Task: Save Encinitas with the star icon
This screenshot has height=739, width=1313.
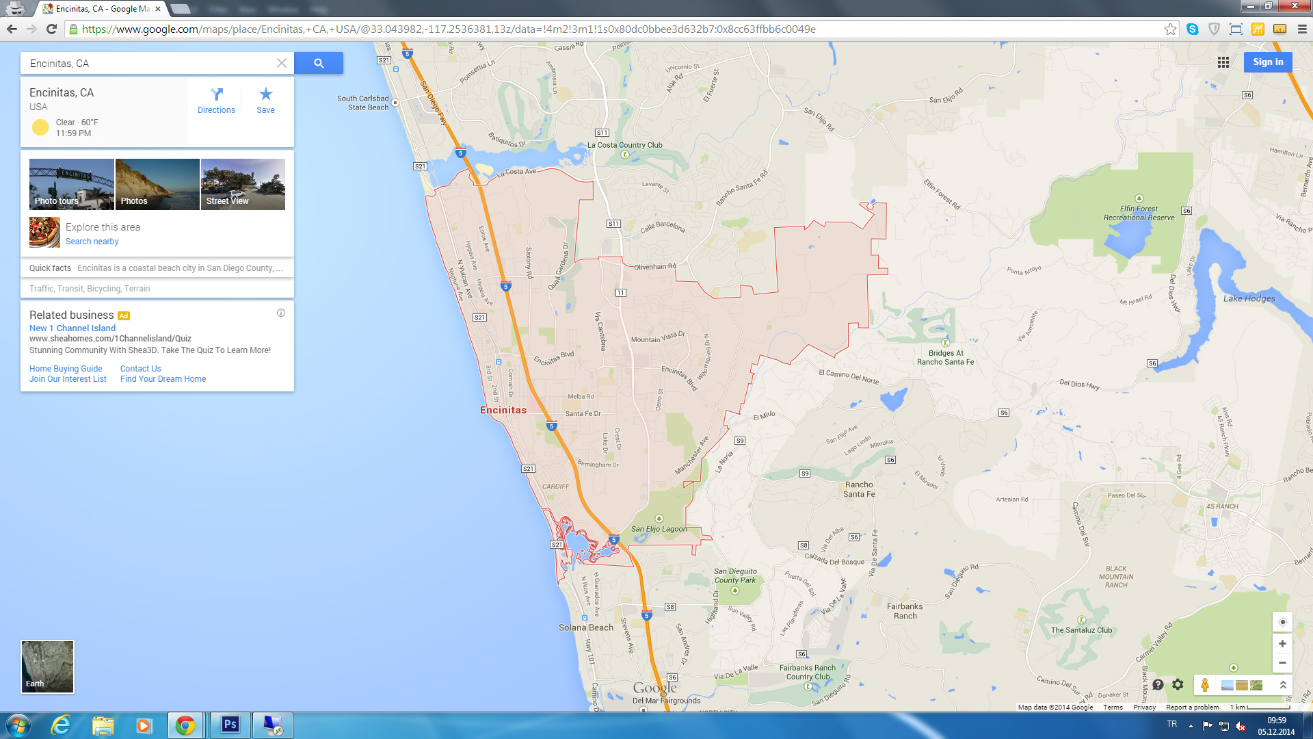Action: pyautogui.click(x=265, y=100)
